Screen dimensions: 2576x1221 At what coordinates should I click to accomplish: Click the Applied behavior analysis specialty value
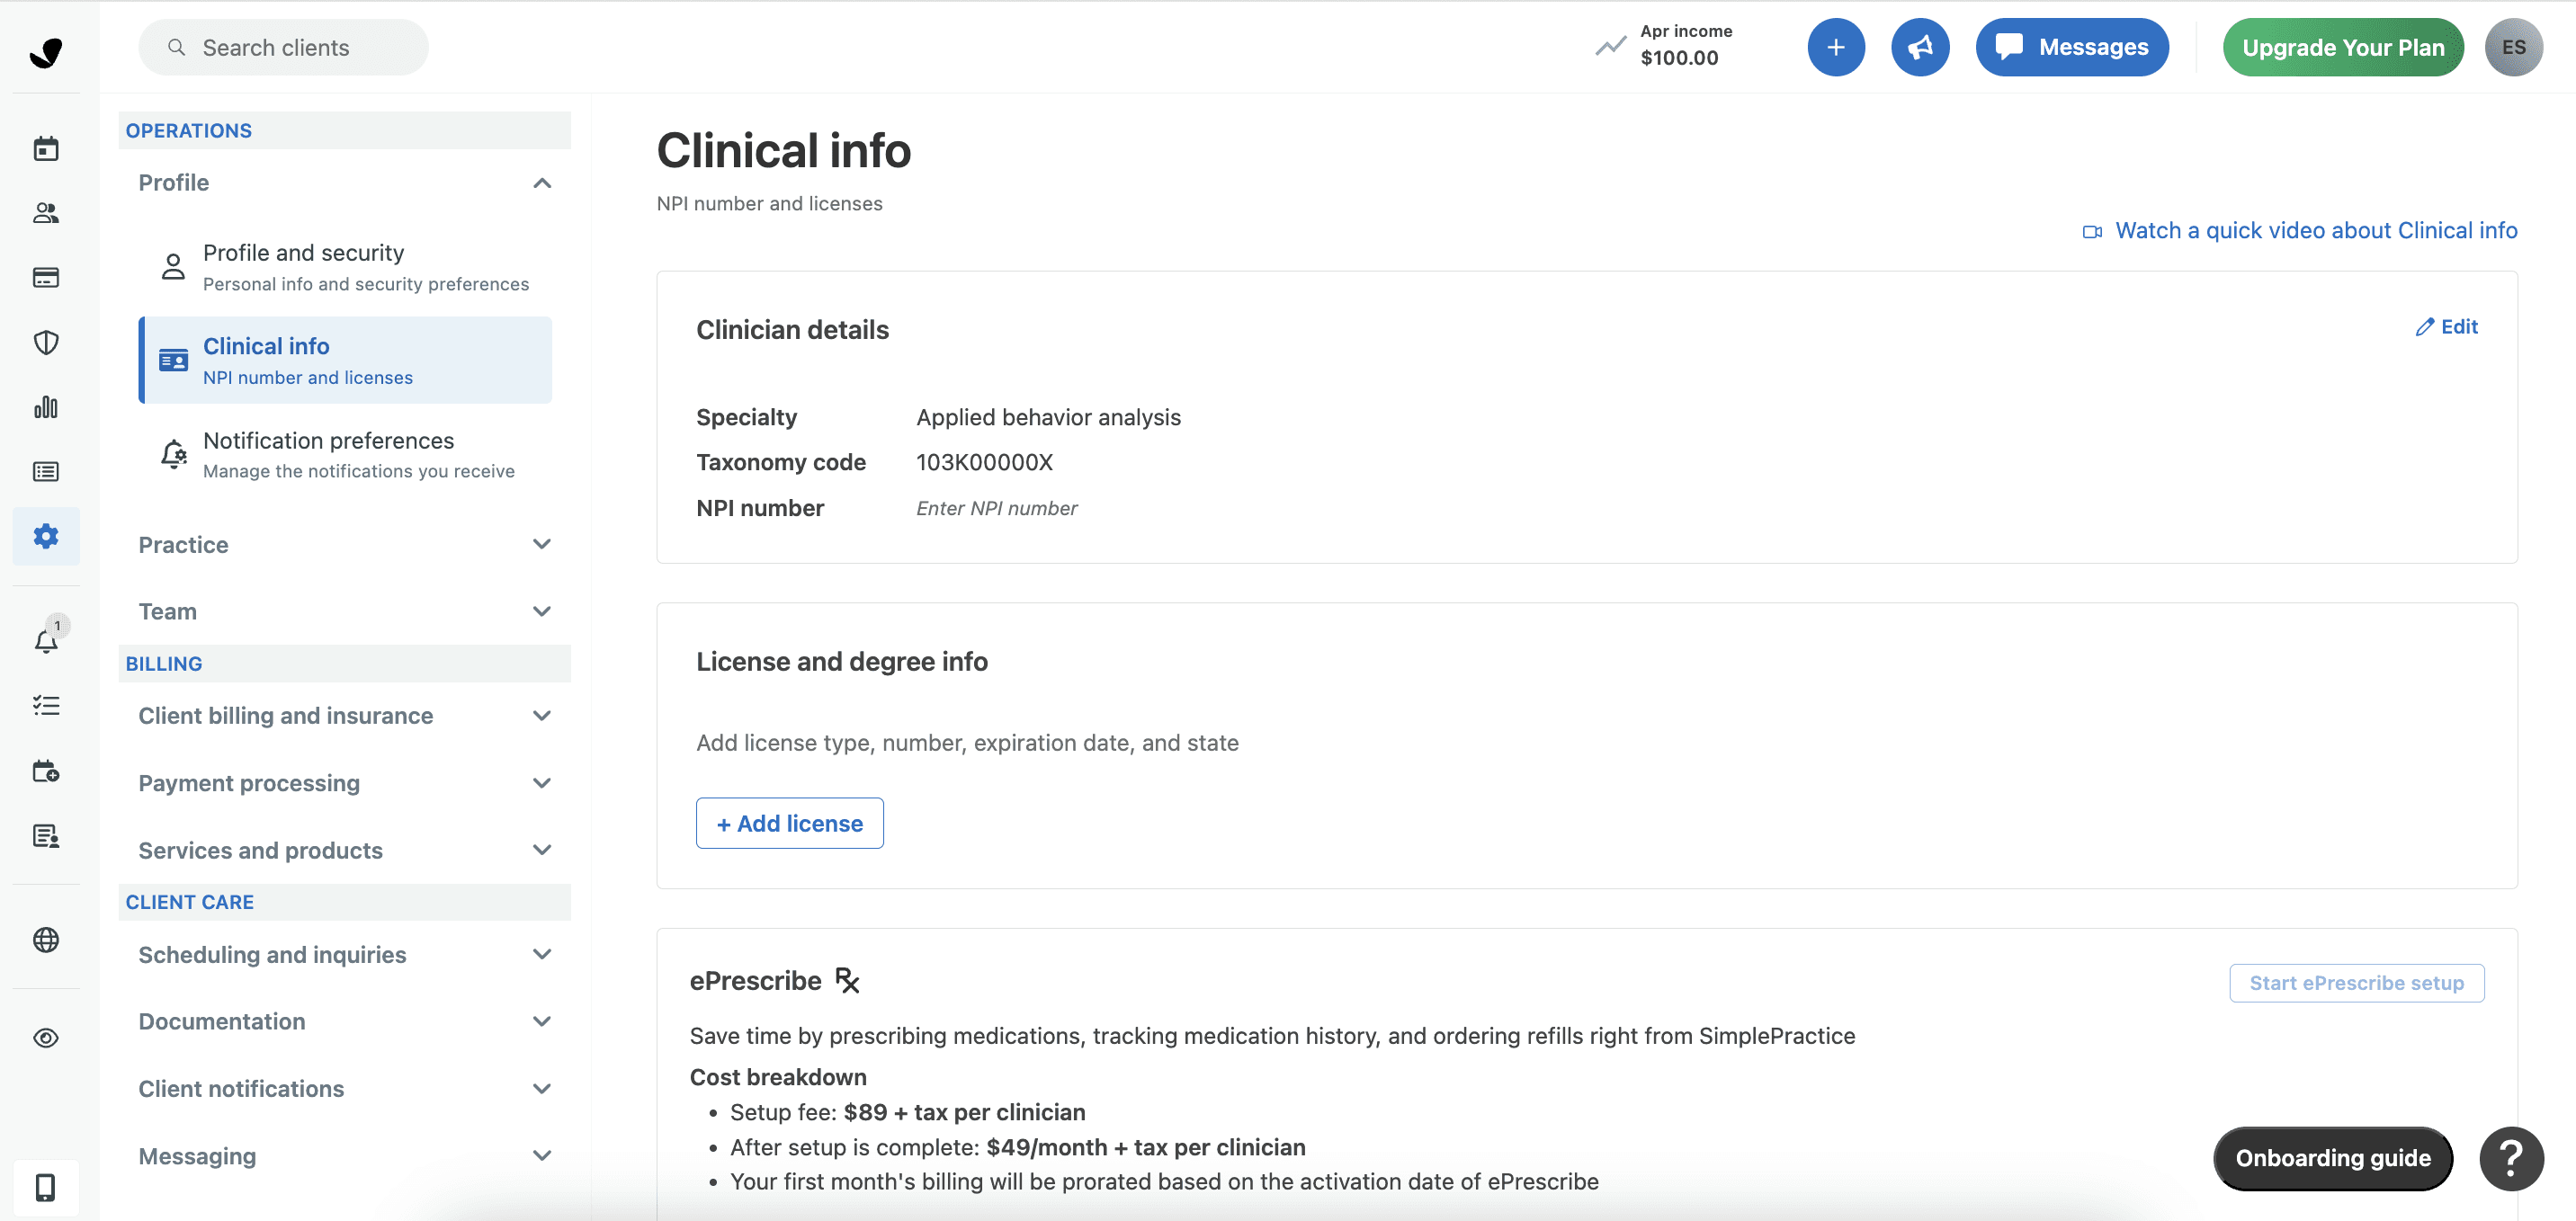(x=1048, y=417)
